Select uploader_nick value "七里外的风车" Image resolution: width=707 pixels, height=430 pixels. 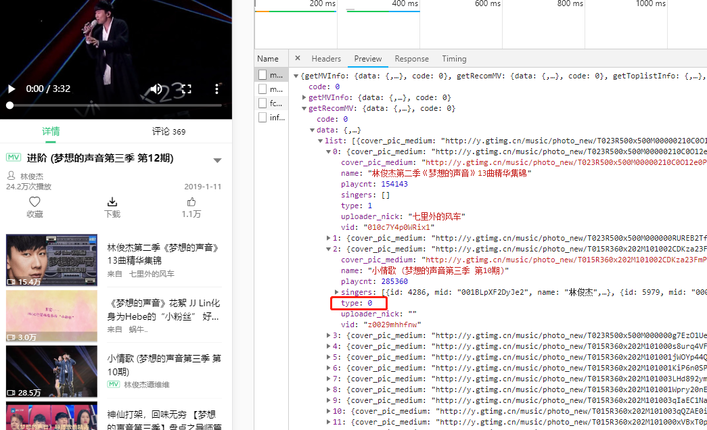pos(436,216)
